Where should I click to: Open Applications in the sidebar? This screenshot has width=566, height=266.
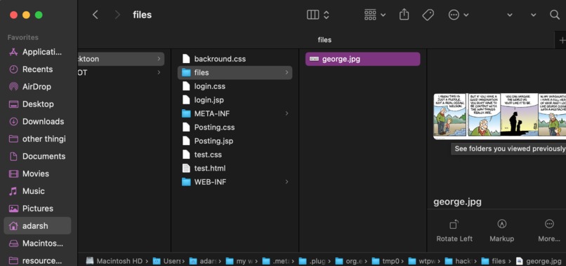click(x=37, y=52)
